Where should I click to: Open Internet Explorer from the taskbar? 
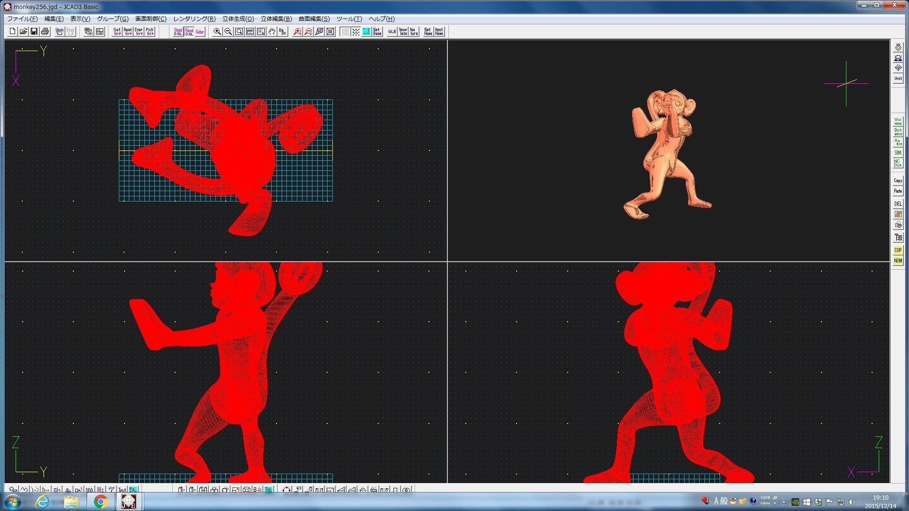pyautogui.click(x=43, y=502)
